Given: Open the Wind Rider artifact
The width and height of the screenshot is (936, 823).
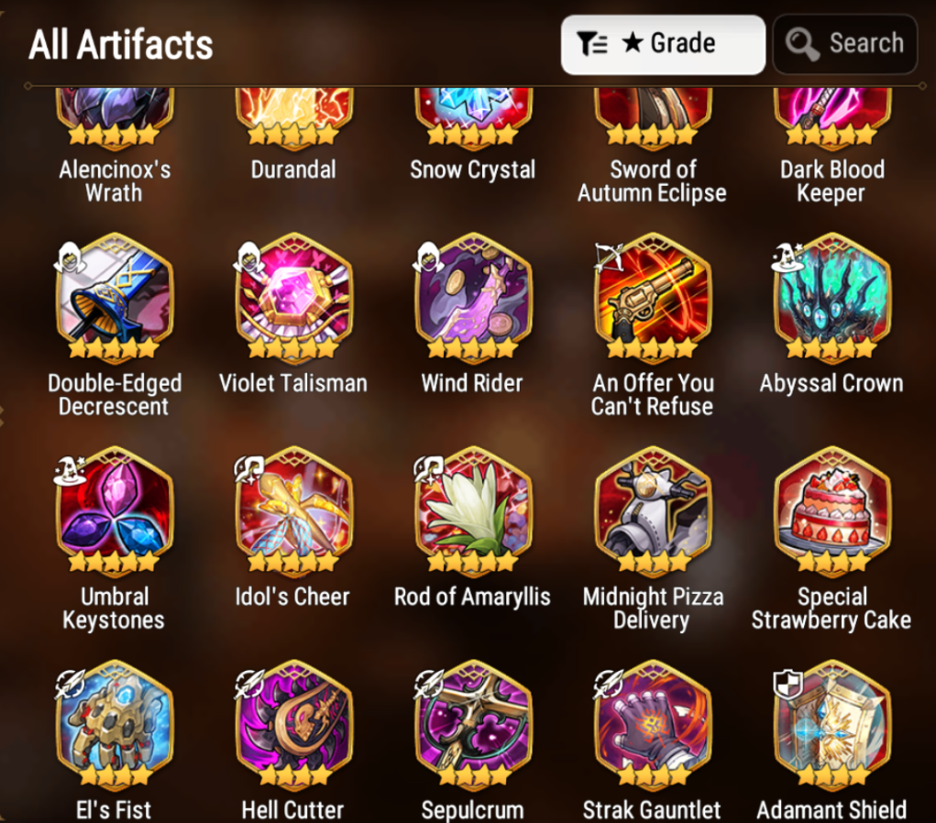Looking at the screenshot, I should 473,298.
